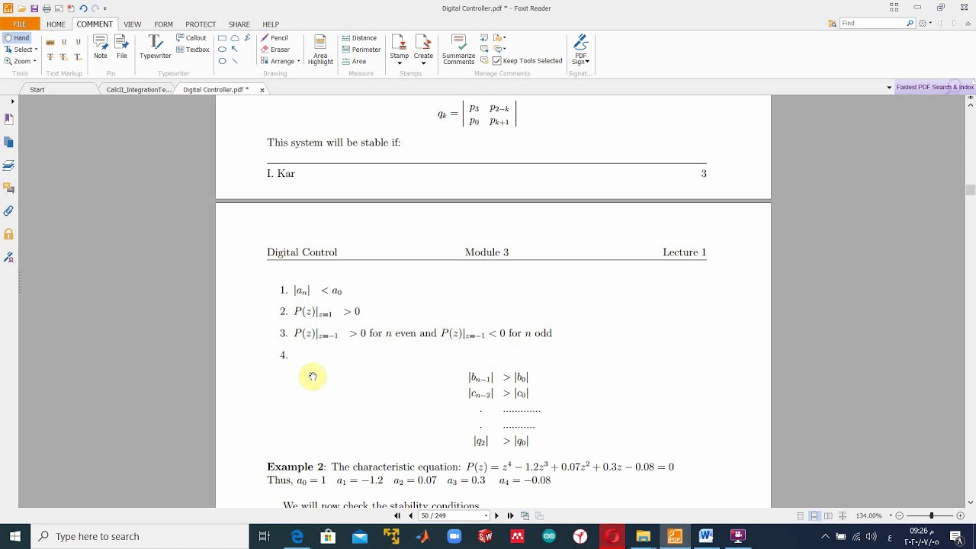Click the Print icon in quick access toolbar
The image size is (976, 549).
pyautogui.click(x=47, y=8)
